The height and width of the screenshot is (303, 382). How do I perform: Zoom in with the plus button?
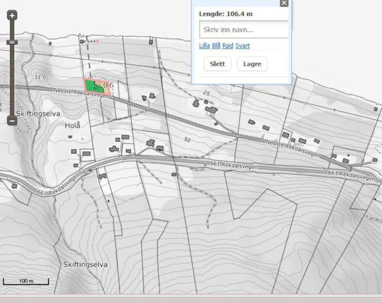[x=12, y=16]
